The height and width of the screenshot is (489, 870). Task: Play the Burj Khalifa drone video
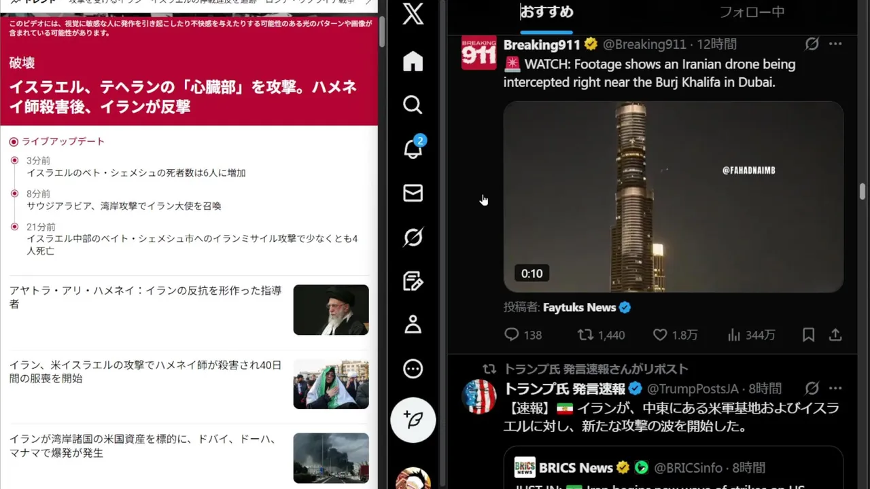673,197
